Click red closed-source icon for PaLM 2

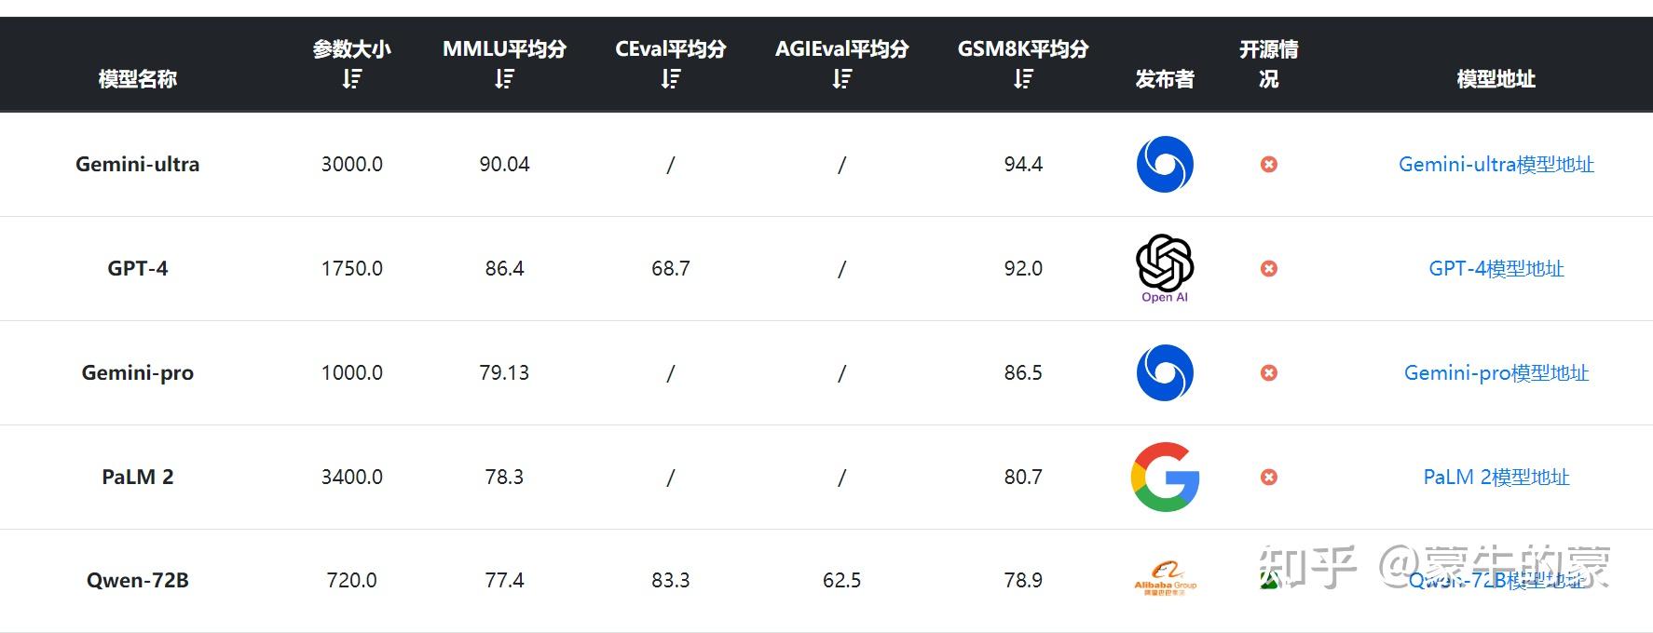coord(1268,477)
